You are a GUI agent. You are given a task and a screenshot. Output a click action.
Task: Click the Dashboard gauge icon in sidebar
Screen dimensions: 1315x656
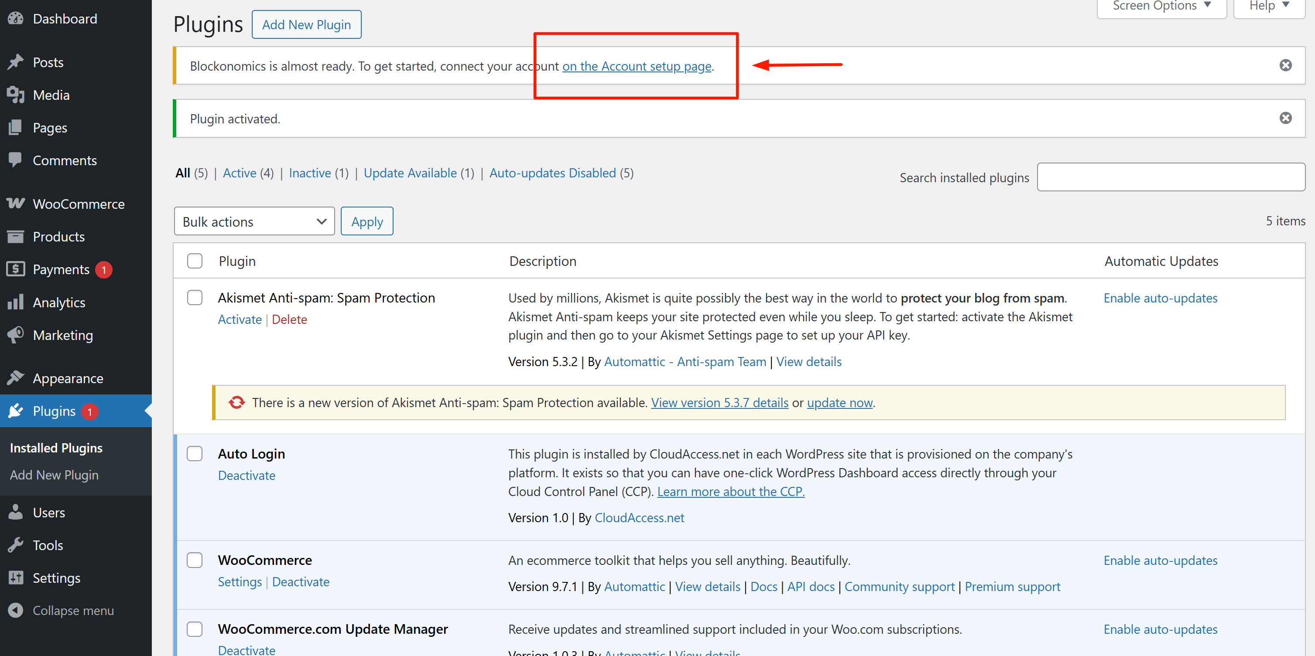pos(16,19)
